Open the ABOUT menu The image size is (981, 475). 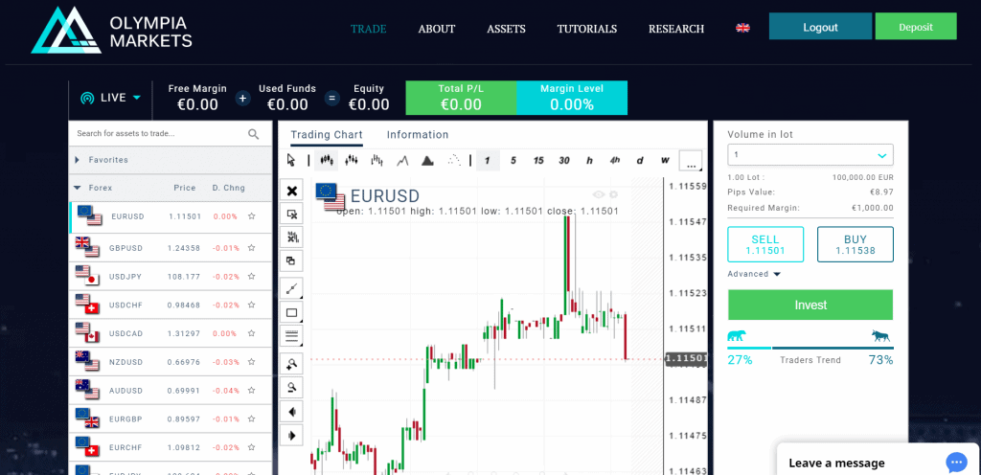coord(437,29)
